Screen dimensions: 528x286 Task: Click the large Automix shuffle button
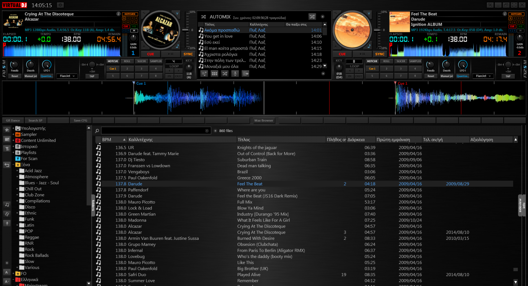pos(312,16)
